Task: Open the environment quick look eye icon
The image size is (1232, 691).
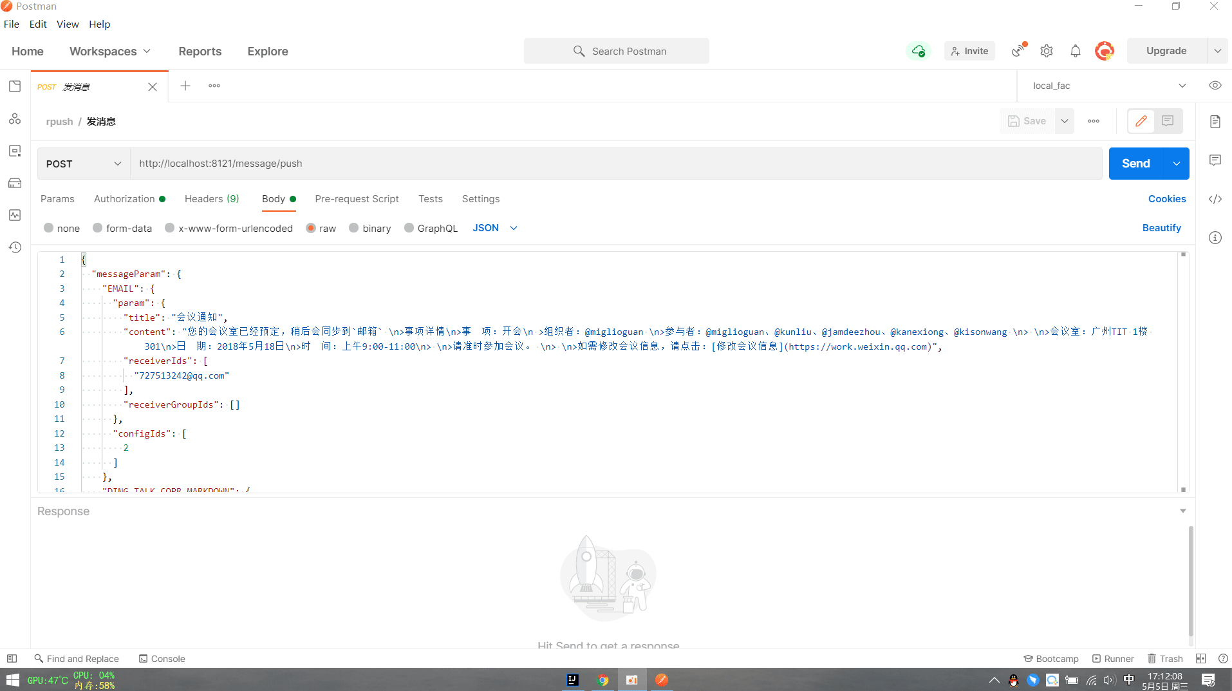Action: [x=1215, y=86]
